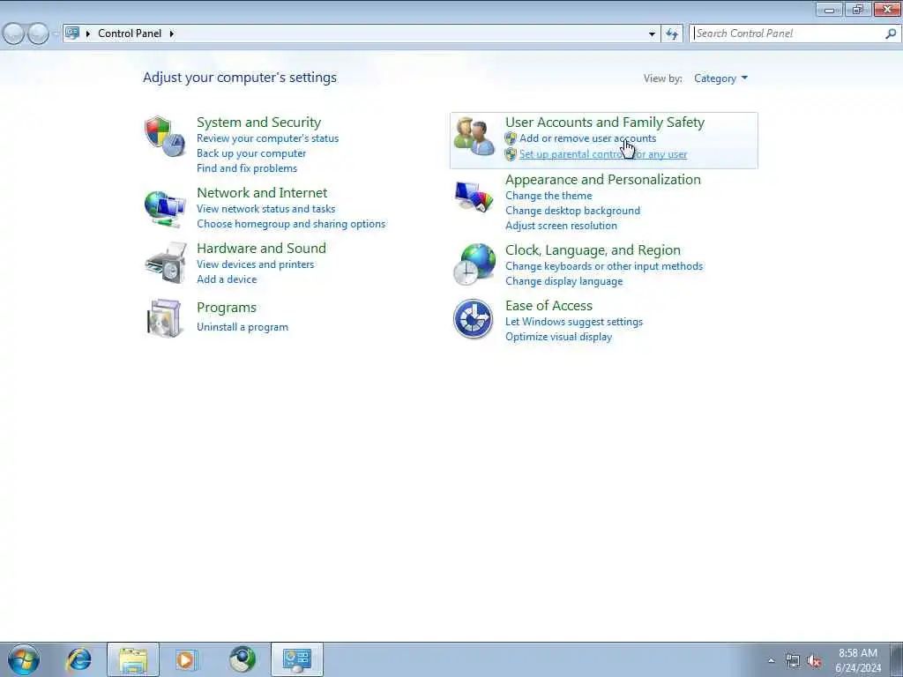Open User Accounts and Family Safety heading
This screenshot has height=677, width=903.
605,122
